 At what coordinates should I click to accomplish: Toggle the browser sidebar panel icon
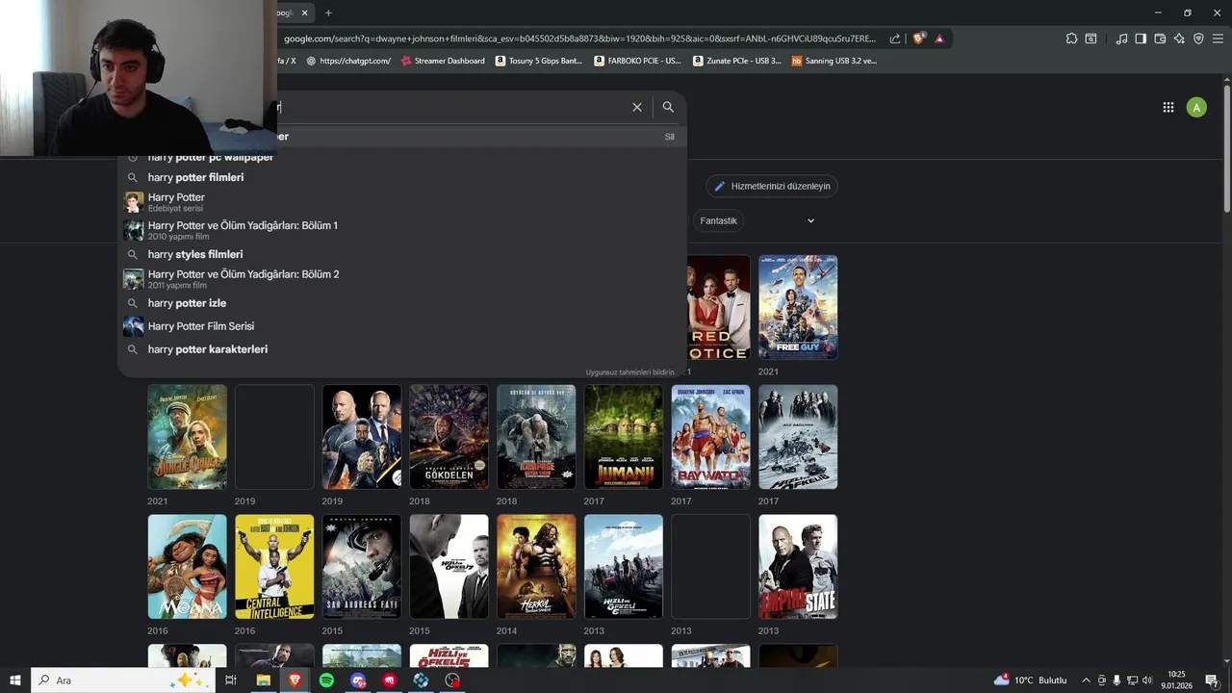[1141, 38]
